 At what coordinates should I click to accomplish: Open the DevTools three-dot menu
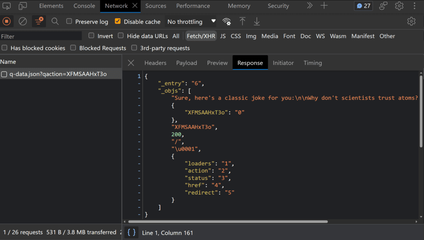point(414,6)
